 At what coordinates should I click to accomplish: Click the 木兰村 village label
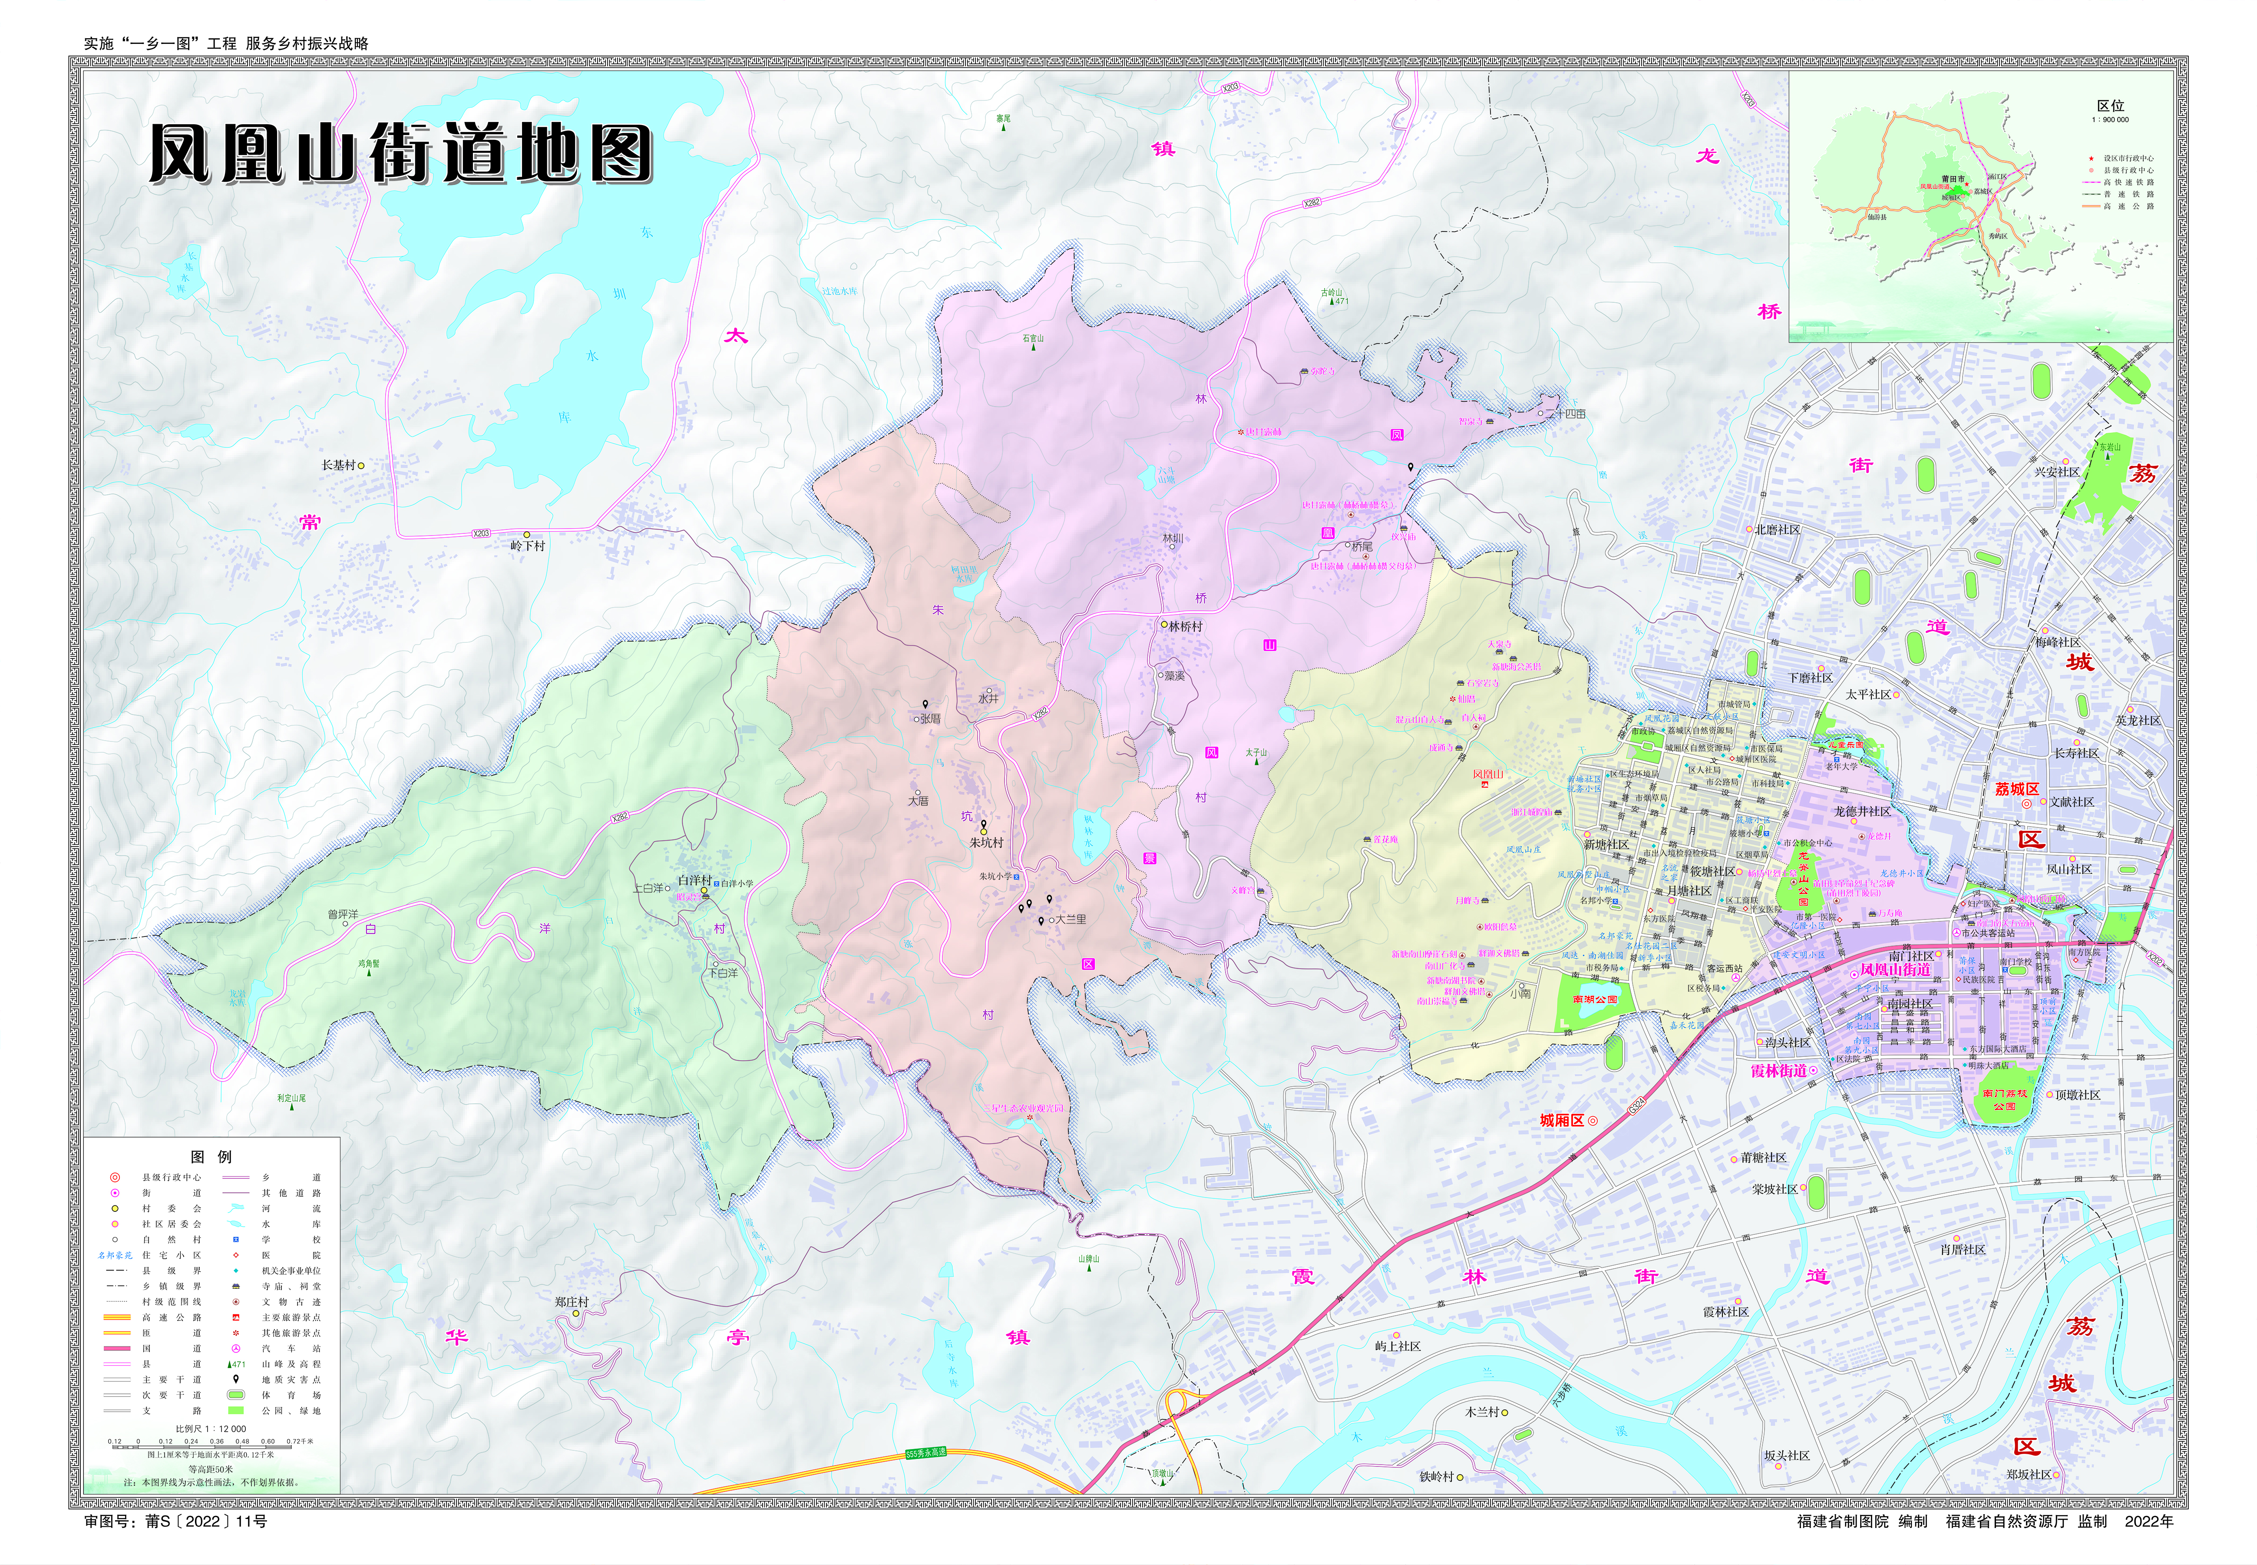coord(1482,1412)
